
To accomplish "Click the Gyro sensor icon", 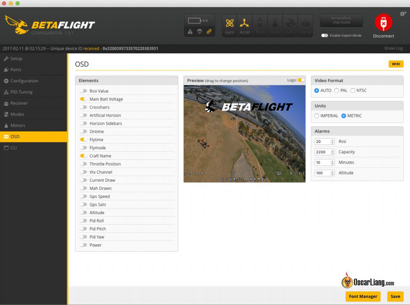I will click(229, 26).
